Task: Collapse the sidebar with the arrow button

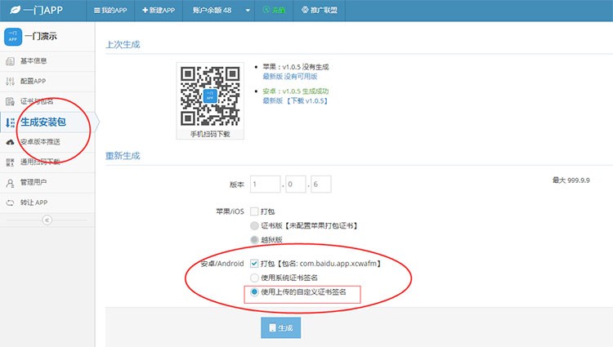Action: tap(47, 220)
